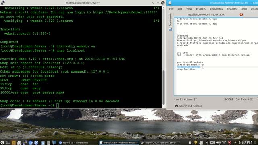
Task: Click the red shield tray icon
Action: click(229, 143)
